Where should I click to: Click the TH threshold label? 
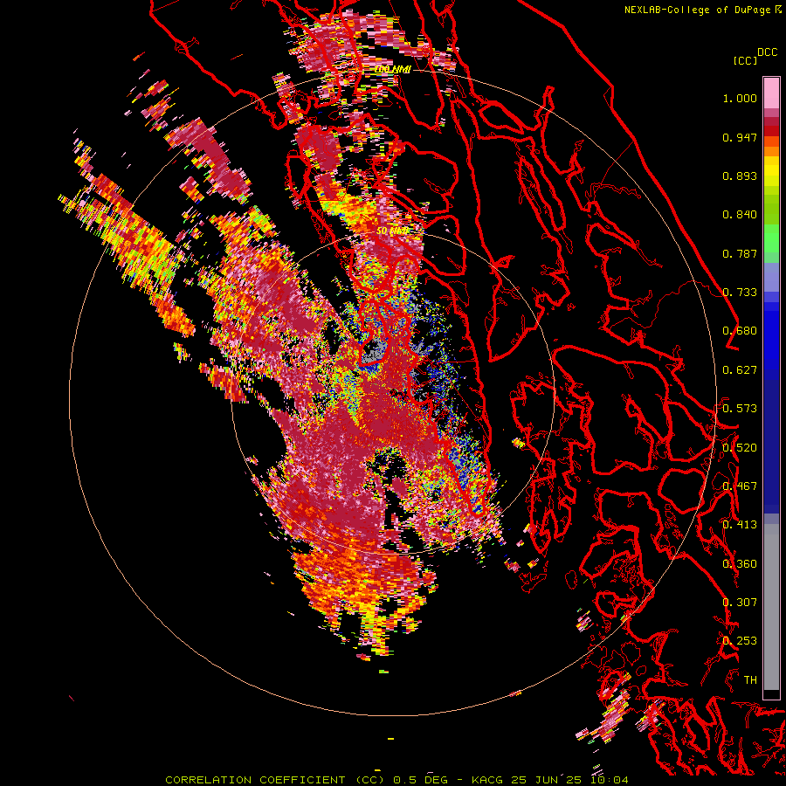coord(750,680)
